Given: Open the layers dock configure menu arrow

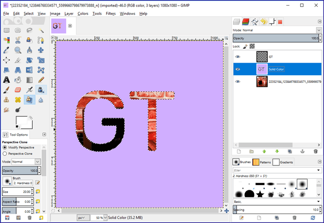Looking at the screenshot, I should tap(320, 22).
